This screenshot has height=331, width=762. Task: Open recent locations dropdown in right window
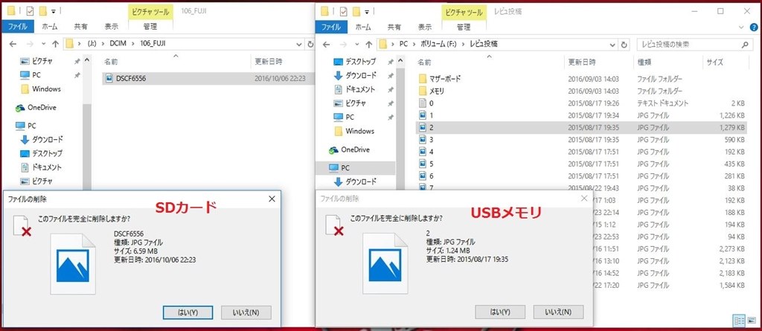coord(356,45)
